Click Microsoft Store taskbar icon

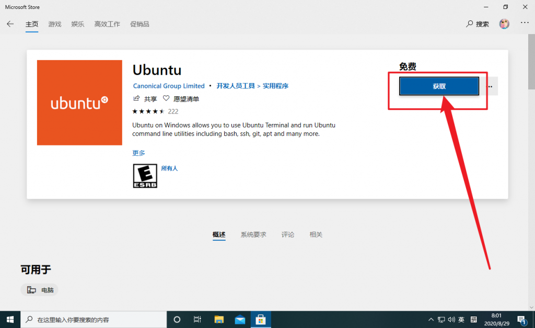(x=261, y=320)
